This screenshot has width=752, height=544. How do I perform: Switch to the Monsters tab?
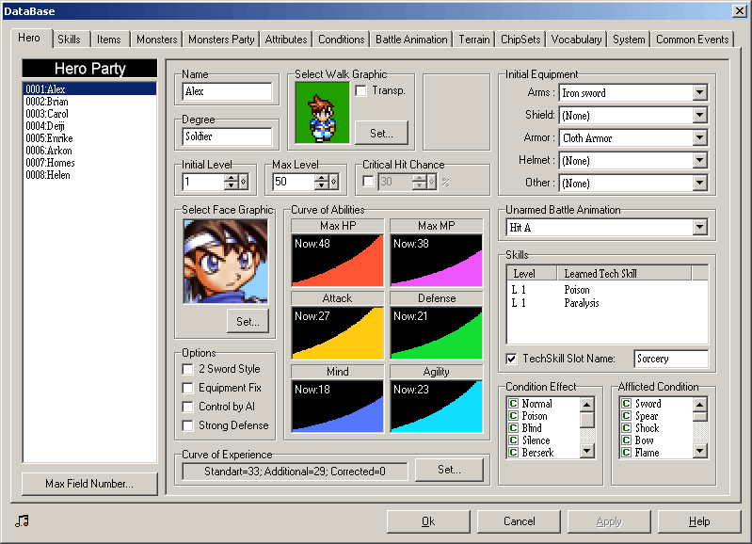click(156, 40)
